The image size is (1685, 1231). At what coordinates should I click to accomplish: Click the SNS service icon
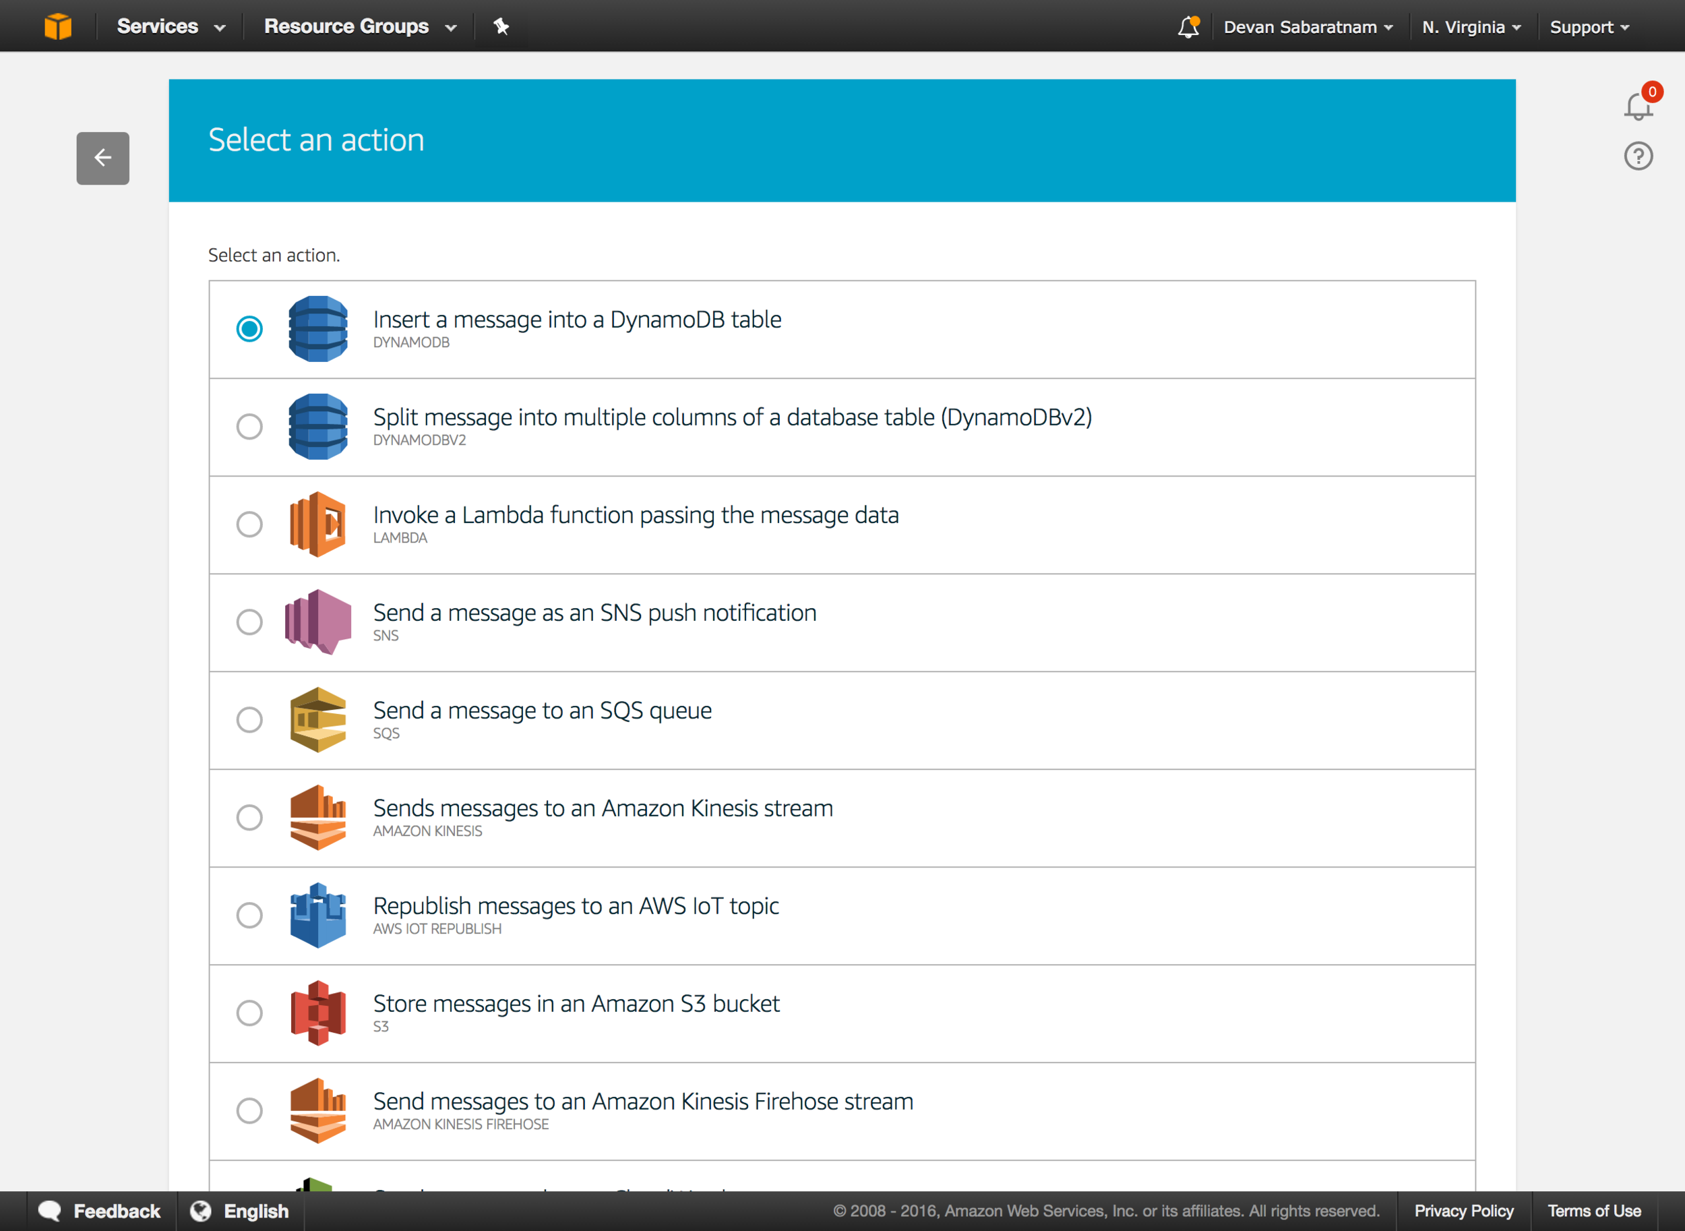point(318,622)
